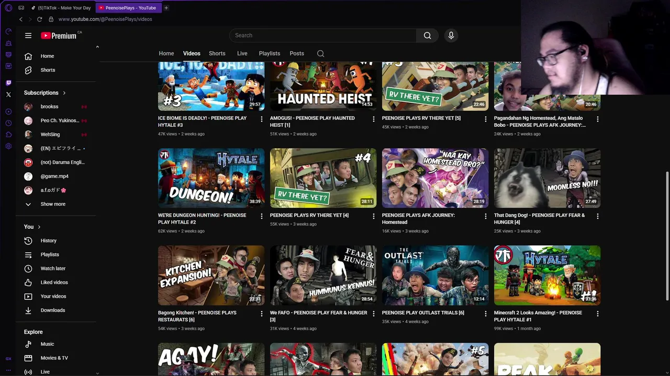Open the Playlists channel tab

(270, 53)
